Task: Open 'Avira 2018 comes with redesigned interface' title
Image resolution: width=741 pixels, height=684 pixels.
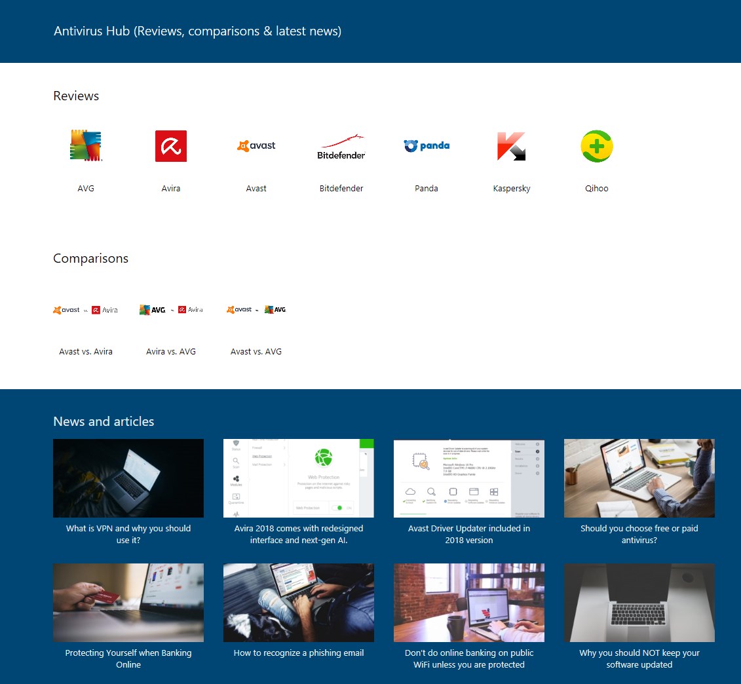Action: [299, 534]
